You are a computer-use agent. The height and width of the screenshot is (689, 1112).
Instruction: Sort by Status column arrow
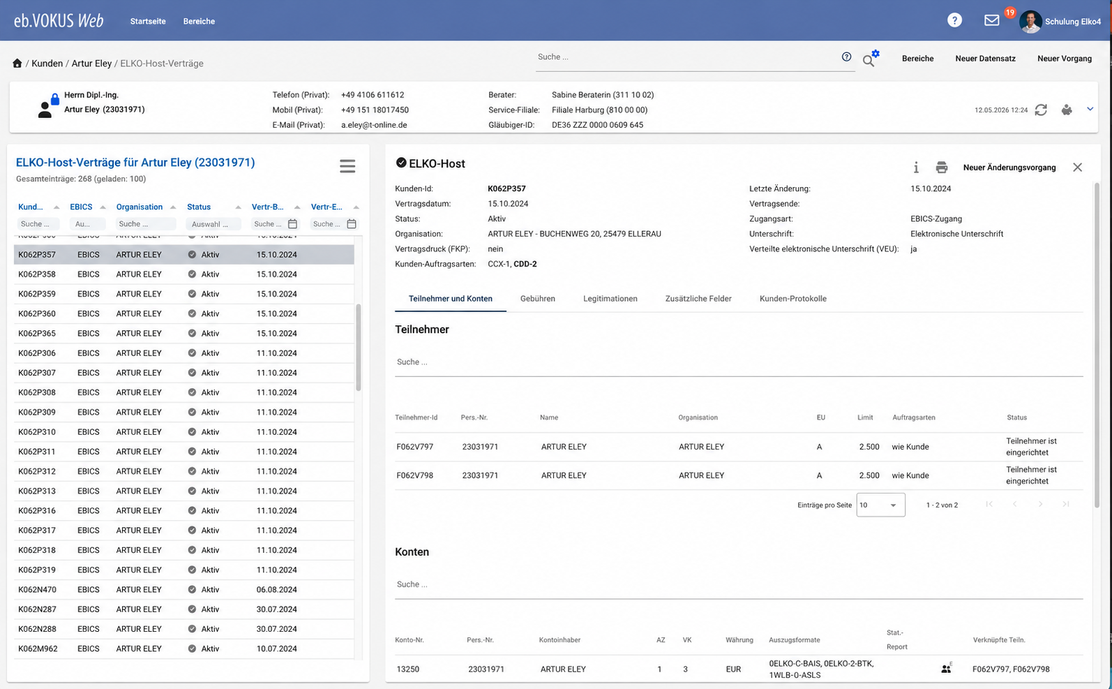tap(238, 207)
